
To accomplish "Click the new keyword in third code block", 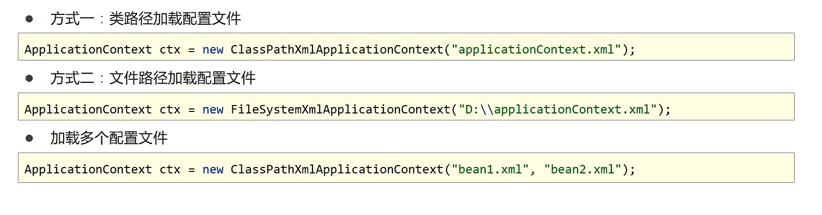I will pyautogui.click(x=213, y=169).
